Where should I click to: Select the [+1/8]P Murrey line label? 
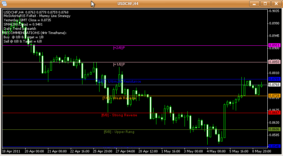click(119, 65)
